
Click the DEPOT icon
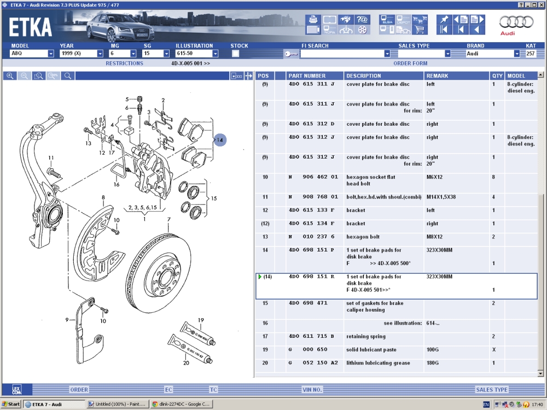pos(403,20)
